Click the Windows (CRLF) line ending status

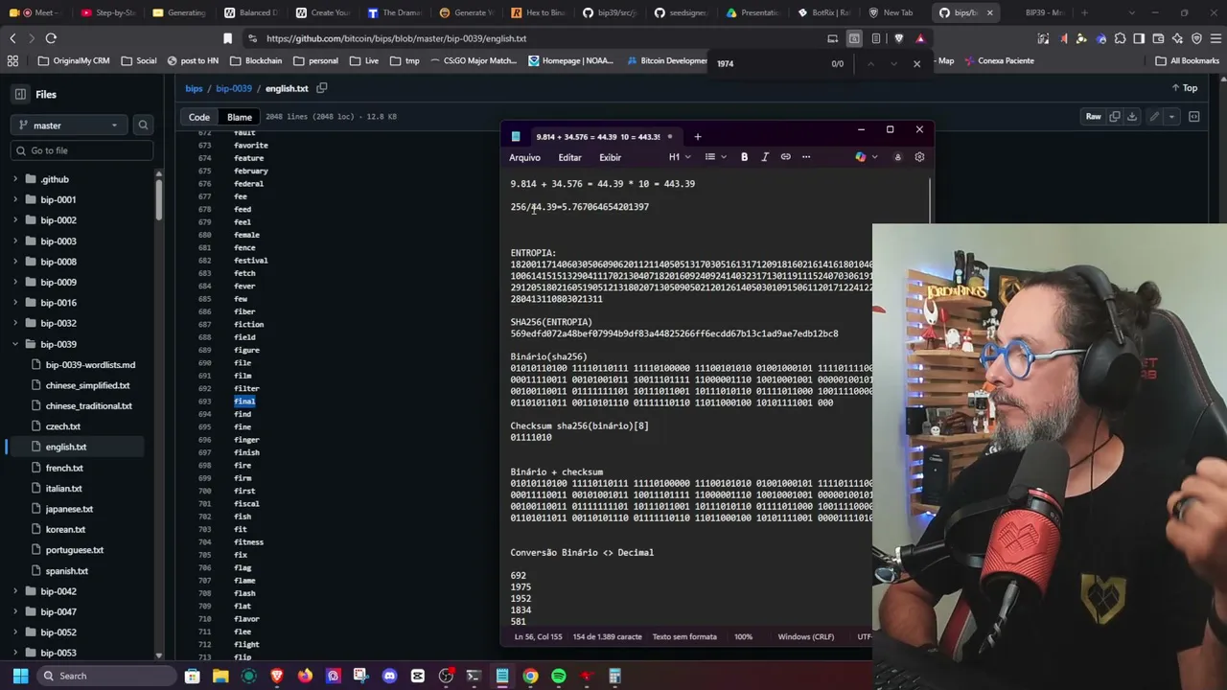(x=806, y=636)
